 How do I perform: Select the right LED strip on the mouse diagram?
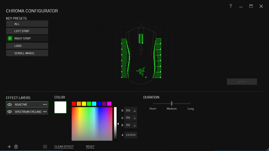click(x=157, y=58)
